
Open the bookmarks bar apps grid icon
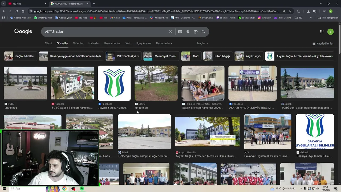point(3,18)
